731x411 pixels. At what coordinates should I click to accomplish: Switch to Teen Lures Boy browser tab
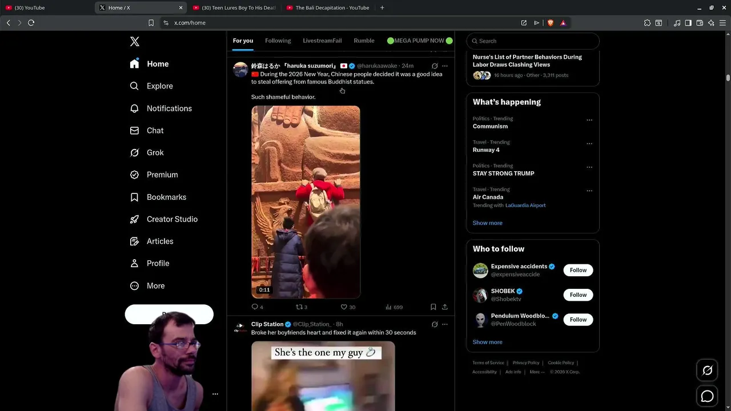pyautogui.click(x=234, y=7)
